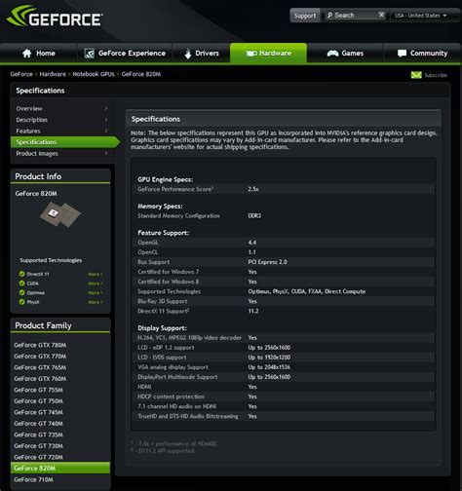The width and height of the screenshot is (462, 491).
Task: Click the Games controller icon
Action: (332, 54)
